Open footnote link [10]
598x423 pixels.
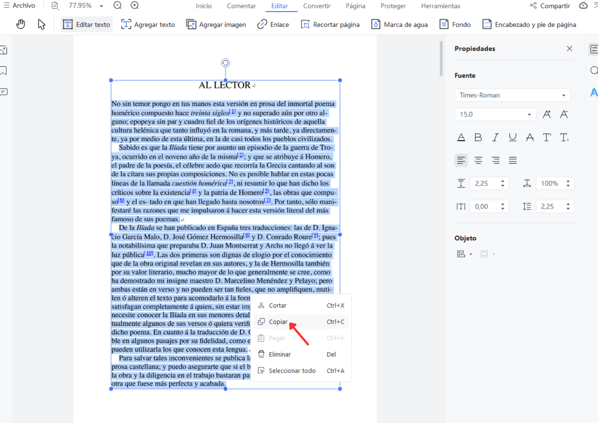coord(149,253)
